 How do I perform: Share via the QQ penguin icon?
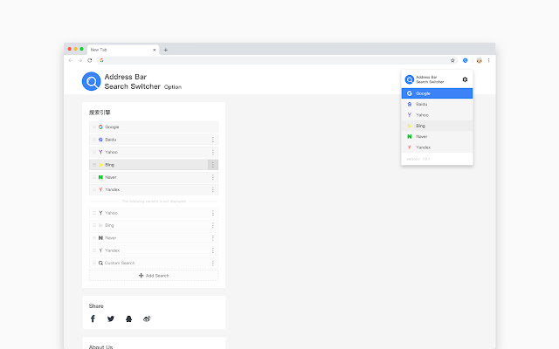[128, 319]
